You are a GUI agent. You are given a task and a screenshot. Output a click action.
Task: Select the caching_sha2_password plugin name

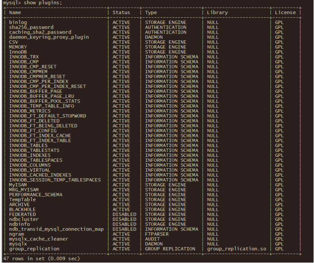40,32
